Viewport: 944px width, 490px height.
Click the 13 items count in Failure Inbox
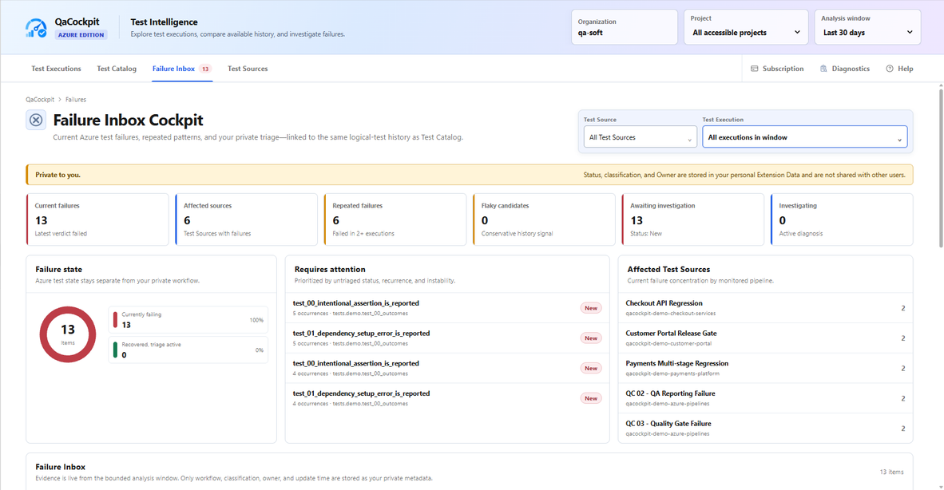pyautogui.click(x=891, y=472)
